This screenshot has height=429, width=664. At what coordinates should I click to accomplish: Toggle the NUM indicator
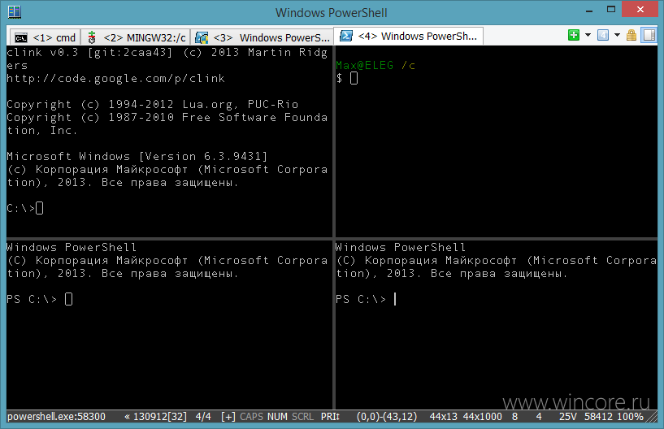277,417
